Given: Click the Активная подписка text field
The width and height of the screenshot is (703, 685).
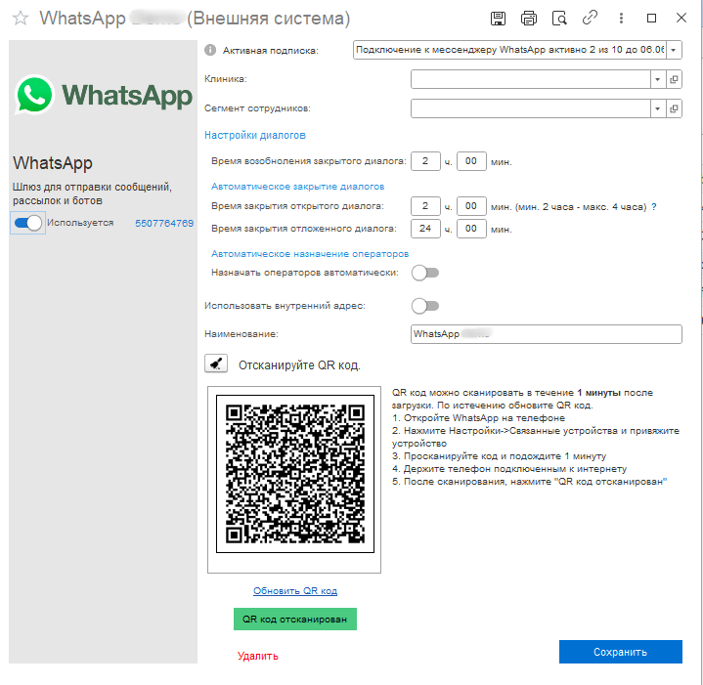Looking at the screenshot, I should (509, 50).
